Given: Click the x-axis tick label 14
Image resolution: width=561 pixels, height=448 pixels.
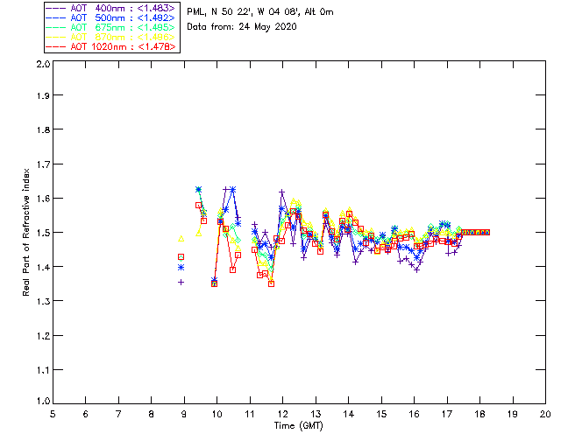Looking at the screenshot, I should coord(349,415).
